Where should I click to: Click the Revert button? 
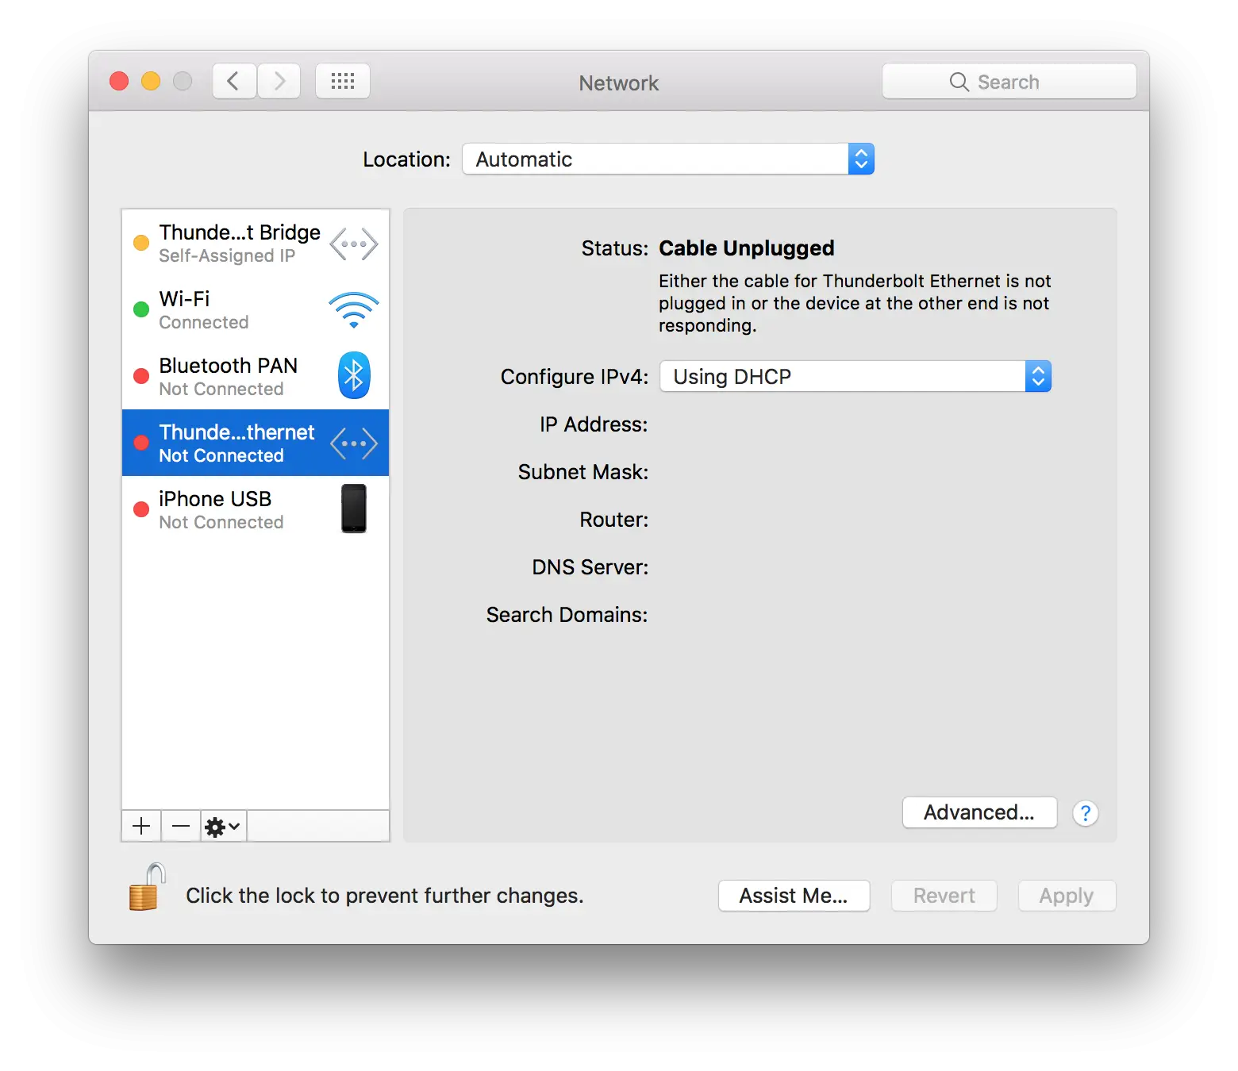click(944, 896)
